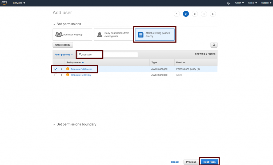The width and height of the screenshot is (273, 165).
Task: Expand the TranslateFullAccess policy row details
Action: click(62, 69)
